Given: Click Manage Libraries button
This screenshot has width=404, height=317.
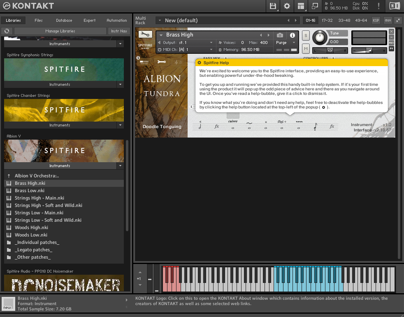Looking at the screenshot, I should [60, 31].
